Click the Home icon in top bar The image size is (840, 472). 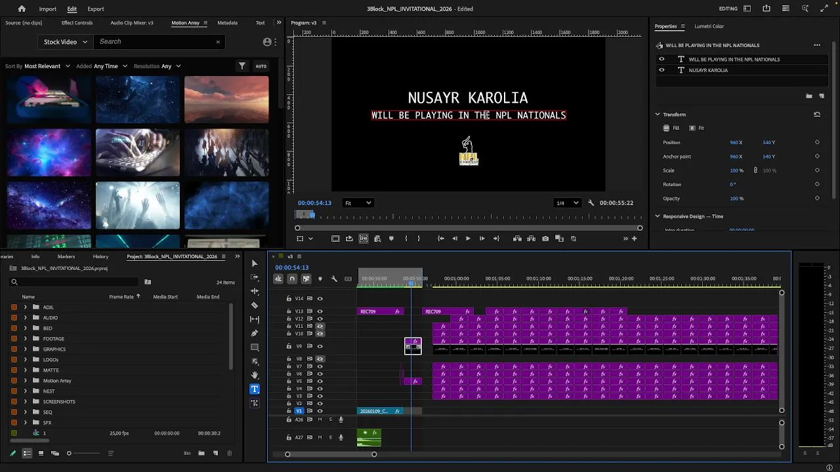(22, 9)
